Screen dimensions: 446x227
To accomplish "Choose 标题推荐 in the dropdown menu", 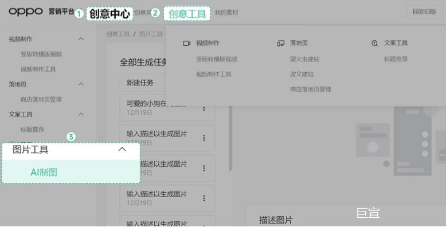I will tap(396, 59).
